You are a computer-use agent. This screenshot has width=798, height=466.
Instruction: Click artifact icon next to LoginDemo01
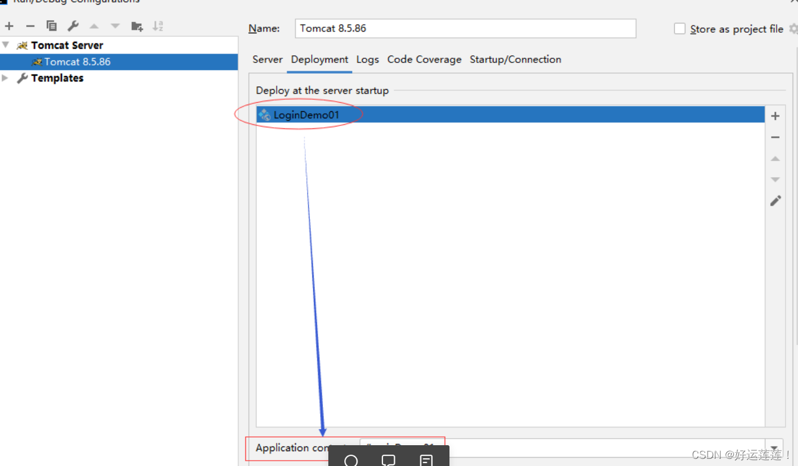tap(265, 115)
